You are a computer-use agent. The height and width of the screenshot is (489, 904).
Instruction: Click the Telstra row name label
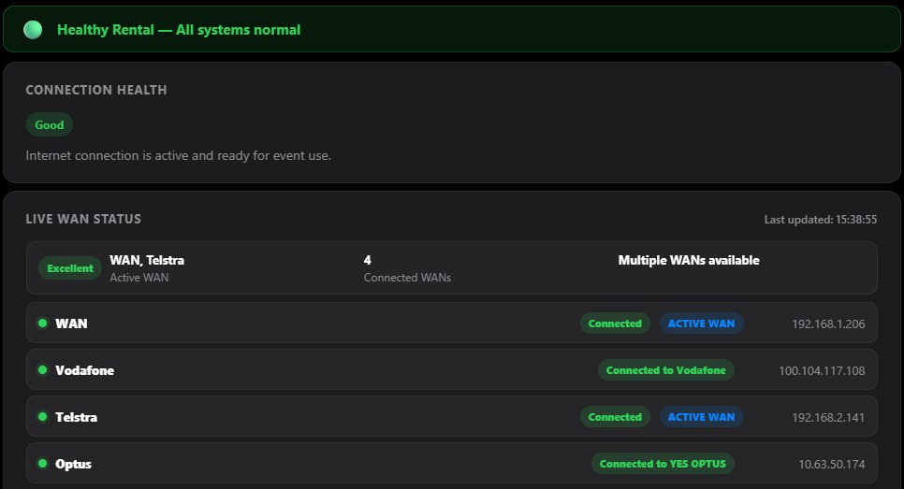pos(76,417)
